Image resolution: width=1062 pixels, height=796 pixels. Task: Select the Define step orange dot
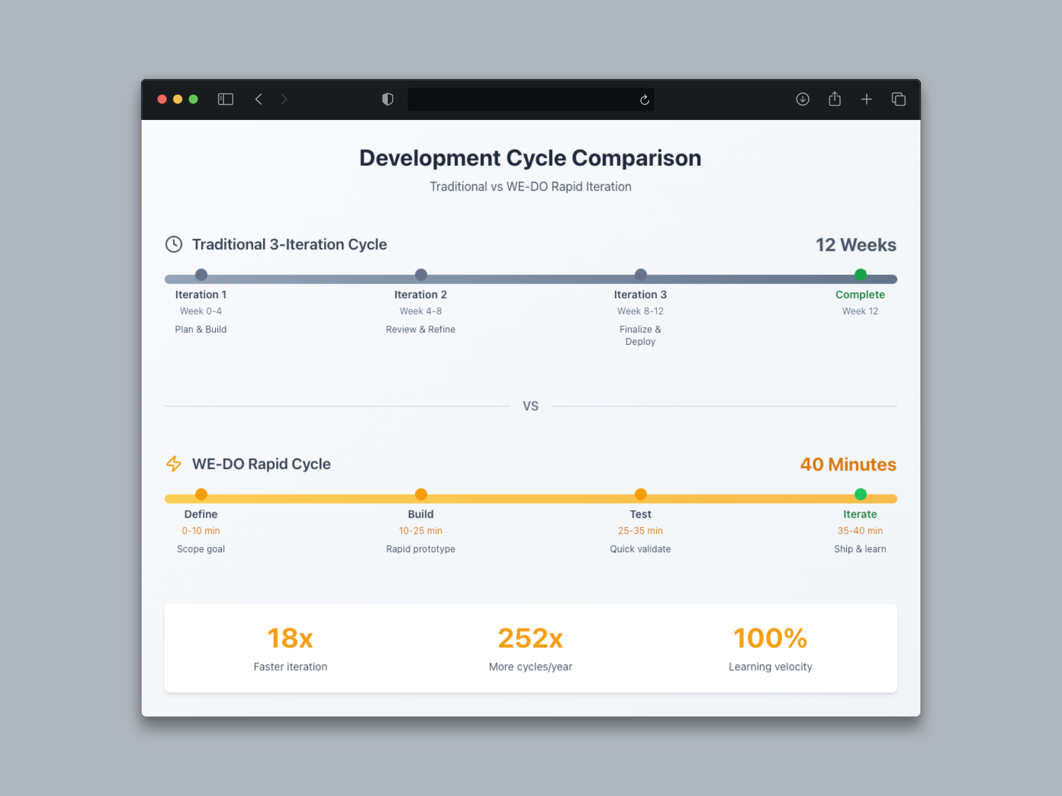[x=201, y=494]
